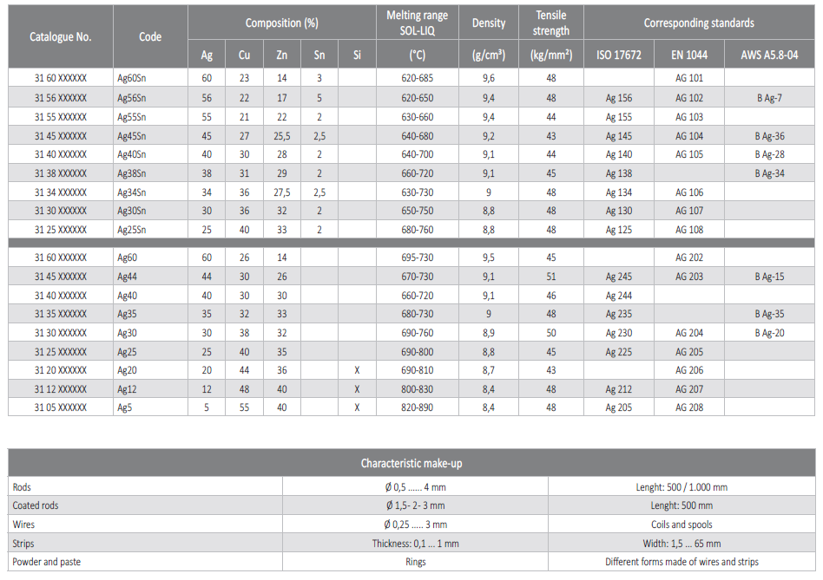Select the Coated rods row label
Screen dimensions: 823x580
36,505
